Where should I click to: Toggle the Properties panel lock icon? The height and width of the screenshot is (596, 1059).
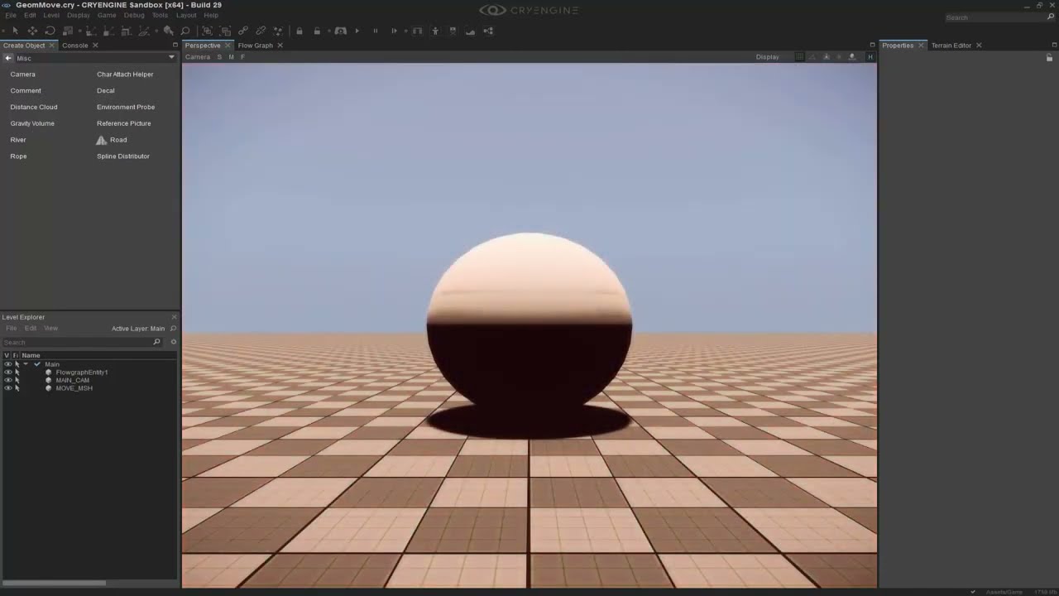1049,58
